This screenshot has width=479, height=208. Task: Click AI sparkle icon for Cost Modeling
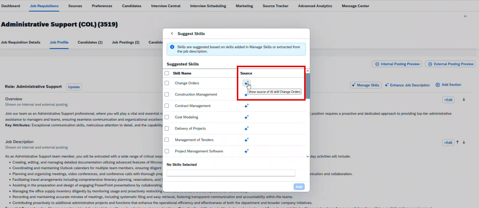(246, 117)
